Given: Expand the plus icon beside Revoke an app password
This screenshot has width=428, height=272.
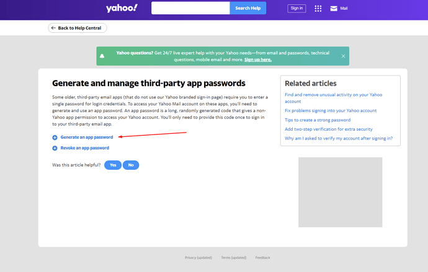Looking at the screenshot, I should click(x=55, y=148).
